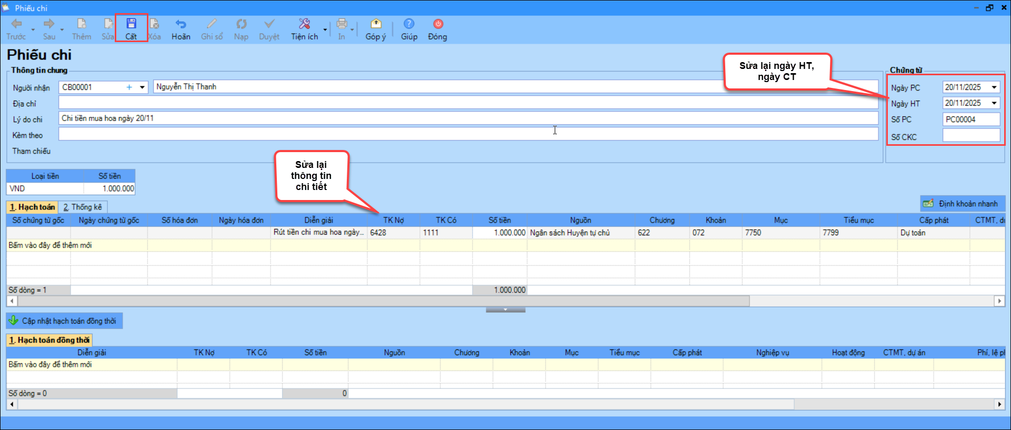The height and width of the screenshot is (430, 1011).
Task: Click the green arrow Cập nhật hạch toán icon
Action: point(14,320)
